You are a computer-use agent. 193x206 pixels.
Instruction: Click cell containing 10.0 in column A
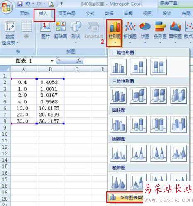click(x=24, y=108)
